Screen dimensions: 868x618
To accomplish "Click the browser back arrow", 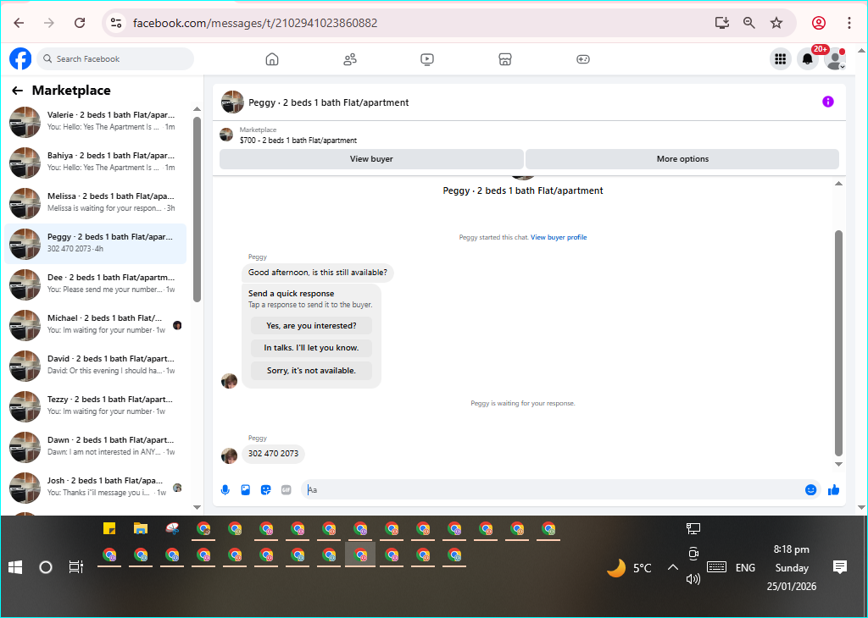I will (x=19, y=23).
